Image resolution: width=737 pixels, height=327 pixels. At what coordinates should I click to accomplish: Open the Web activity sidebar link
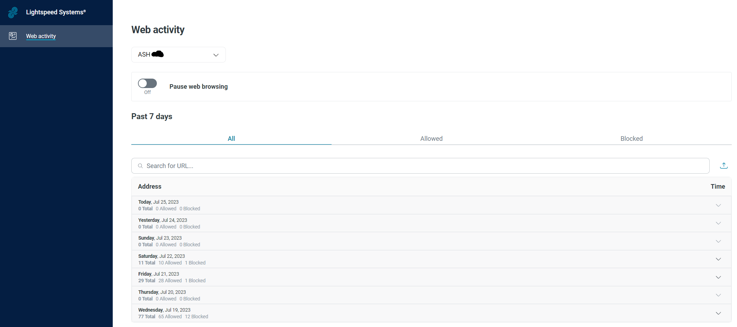tap(41, 36)
